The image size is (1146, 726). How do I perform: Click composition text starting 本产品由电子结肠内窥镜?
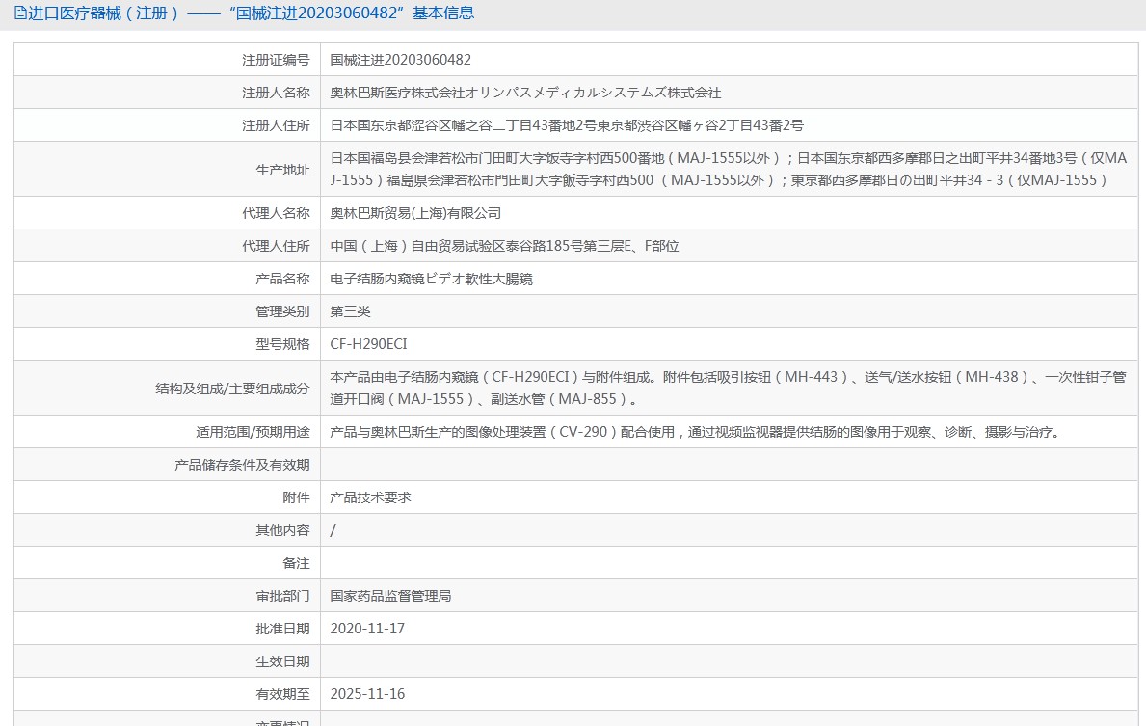tap(729, 389)
